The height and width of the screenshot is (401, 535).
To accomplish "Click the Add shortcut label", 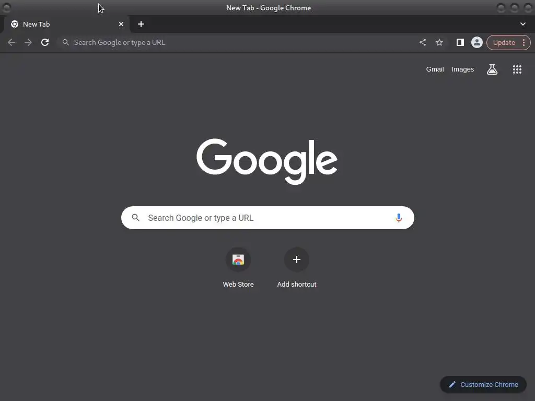I will [297, 284].
